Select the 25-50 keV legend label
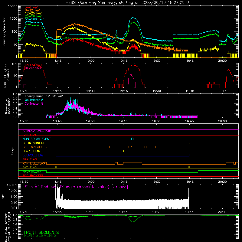The width and height of the screenshot is (242, 242). 33,16
